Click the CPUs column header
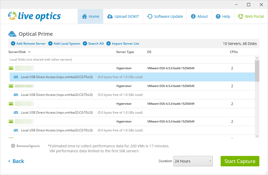The height and width of the screenshot is (175, 268). 234,52
